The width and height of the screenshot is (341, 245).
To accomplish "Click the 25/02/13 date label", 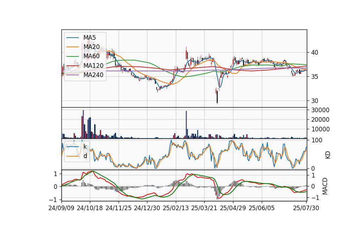I will click(176, 208).
